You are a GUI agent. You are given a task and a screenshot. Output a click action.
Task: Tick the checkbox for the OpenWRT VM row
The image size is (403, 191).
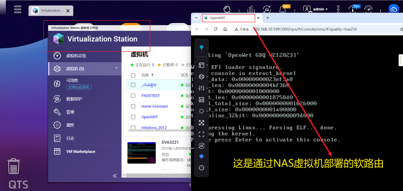(133, 117)
